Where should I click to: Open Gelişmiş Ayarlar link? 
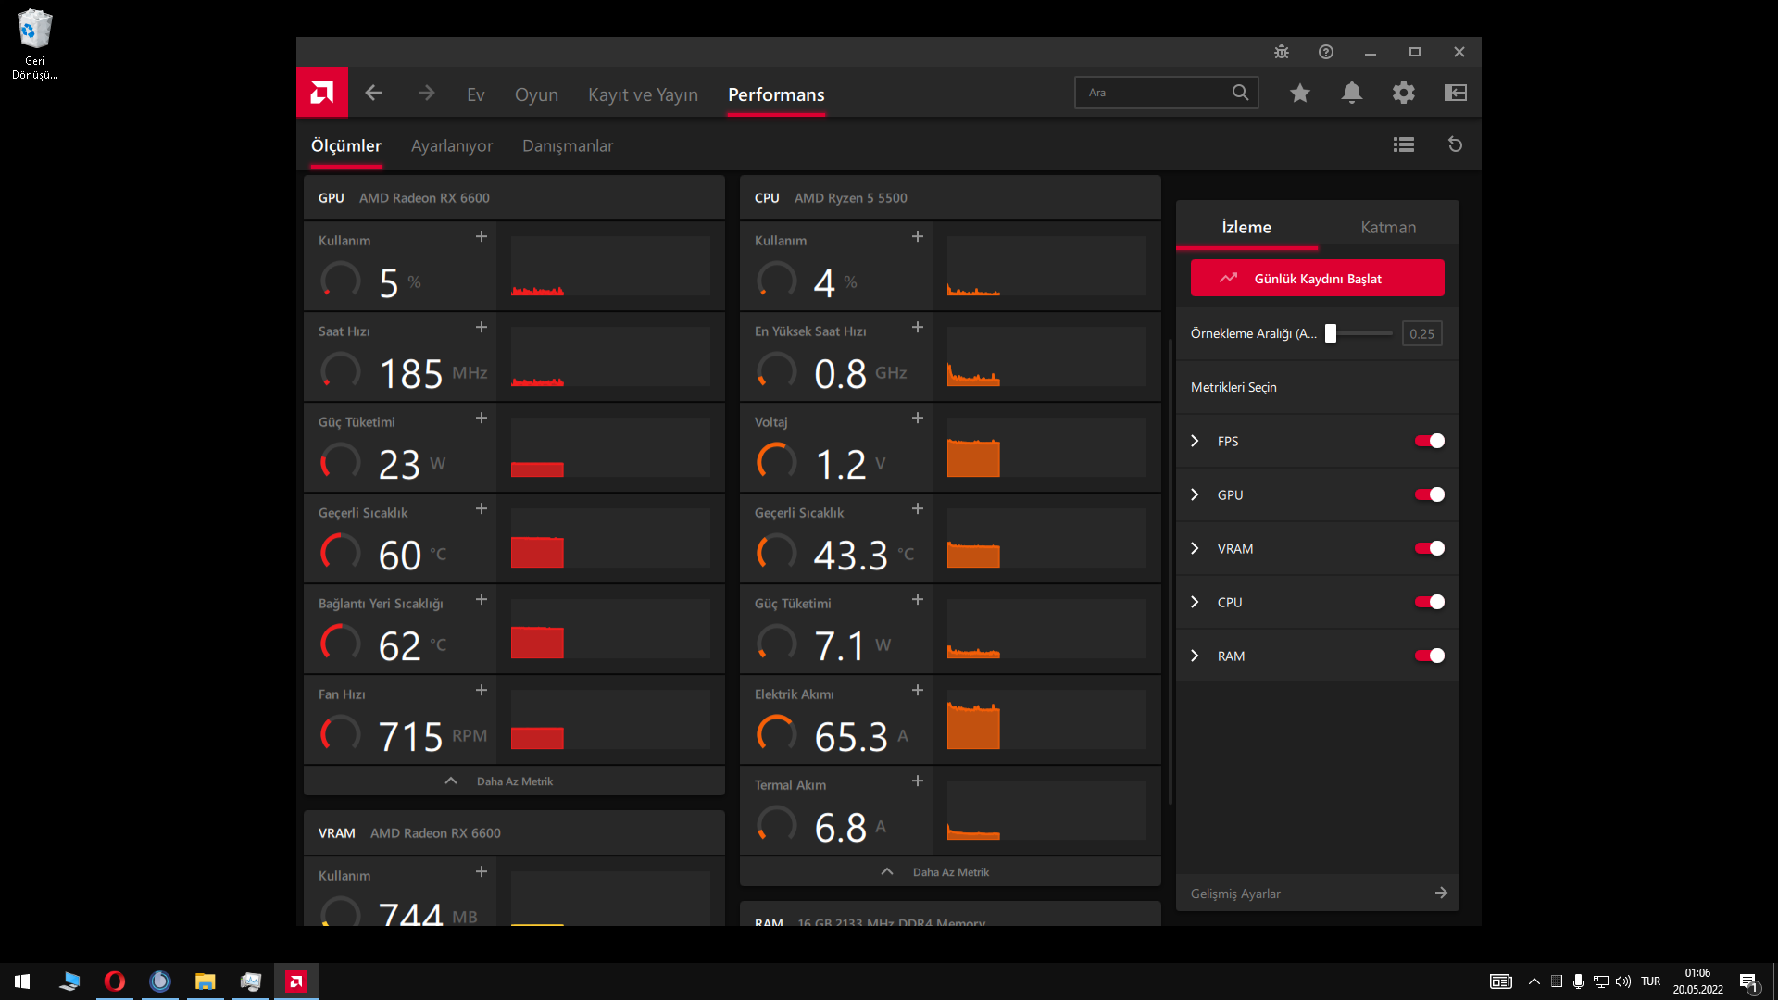coord(1317,894)
